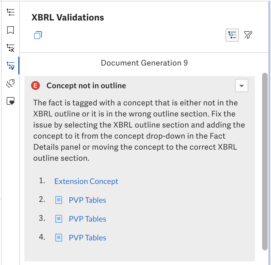
Task: Open the tags panel
Action: [11, 83]
